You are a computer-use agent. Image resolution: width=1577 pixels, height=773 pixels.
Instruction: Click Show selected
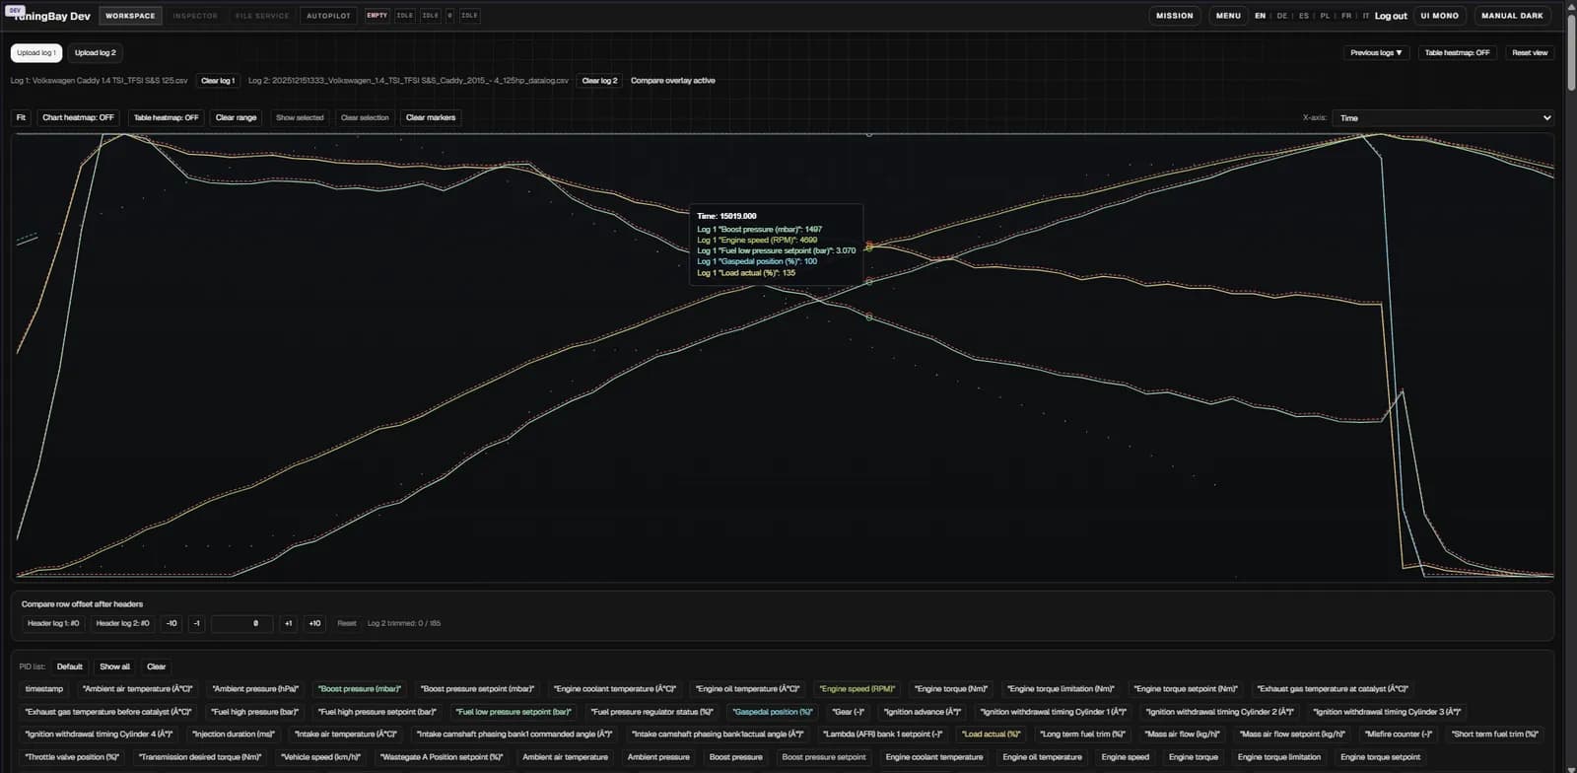pos(300,117)
